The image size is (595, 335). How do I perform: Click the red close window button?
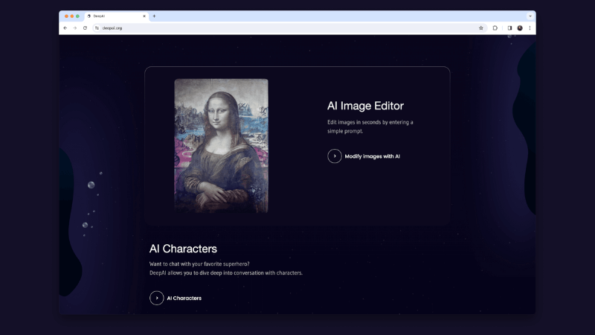pyautogui.click(x=66, y=16)
